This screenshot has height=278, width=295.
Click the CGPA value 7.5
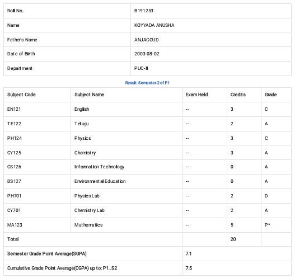189,268
